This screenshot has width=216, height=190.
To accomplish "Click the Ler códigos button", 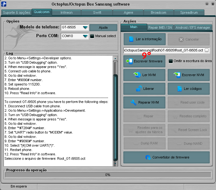I will [189, 89].
